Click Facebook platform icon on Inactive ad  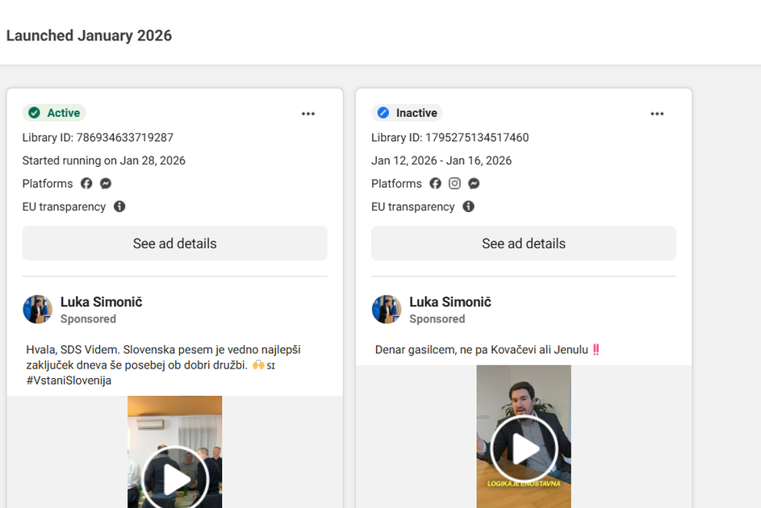point(435,184)
